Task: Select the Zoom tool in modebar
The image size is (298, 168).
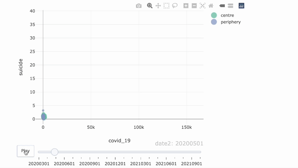Action: 150,6
